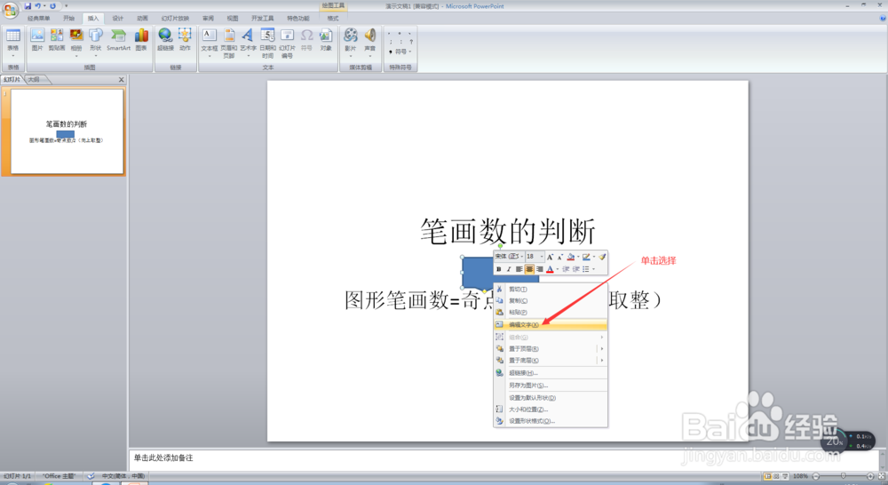Undo the last action
This screenshot has width=888, height=485.
pyautogui.click(x=38, y=5)
